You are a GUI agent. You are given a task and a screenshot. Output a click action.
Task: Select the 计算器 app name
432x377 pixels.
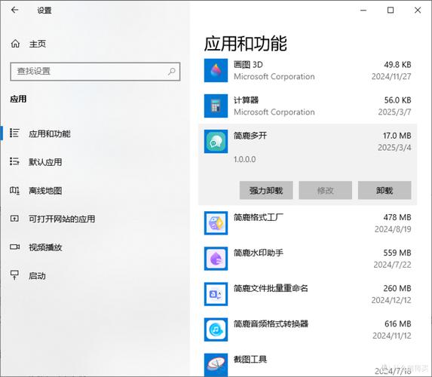(246, 100)
